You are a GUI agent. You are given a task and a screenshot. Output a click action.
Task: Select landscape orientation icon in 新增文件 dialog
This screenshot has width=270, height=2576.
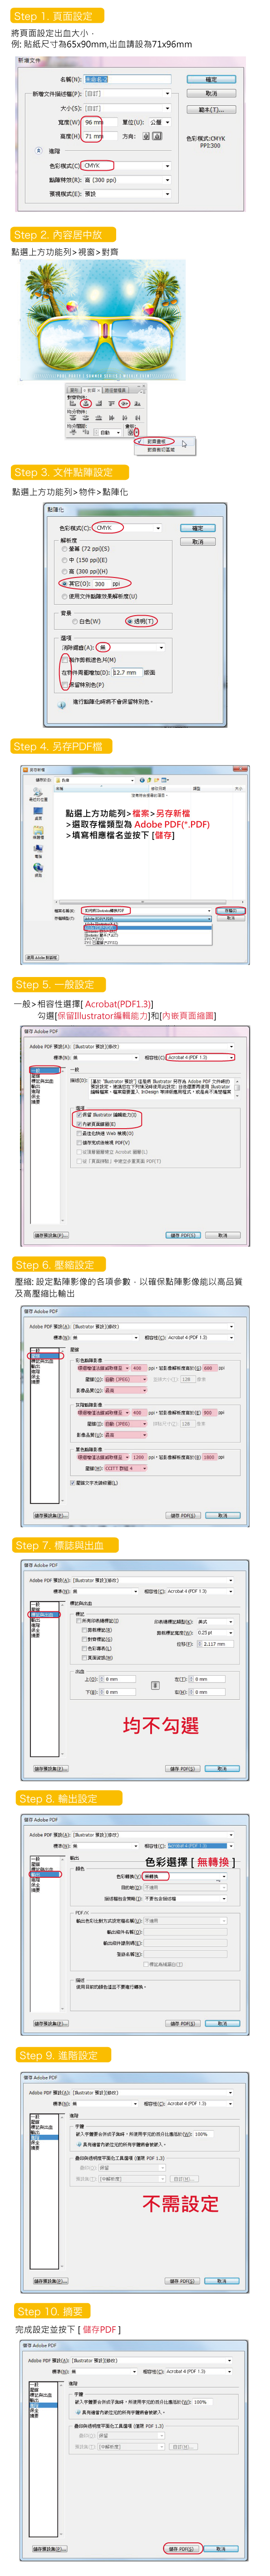coord(157,136)
